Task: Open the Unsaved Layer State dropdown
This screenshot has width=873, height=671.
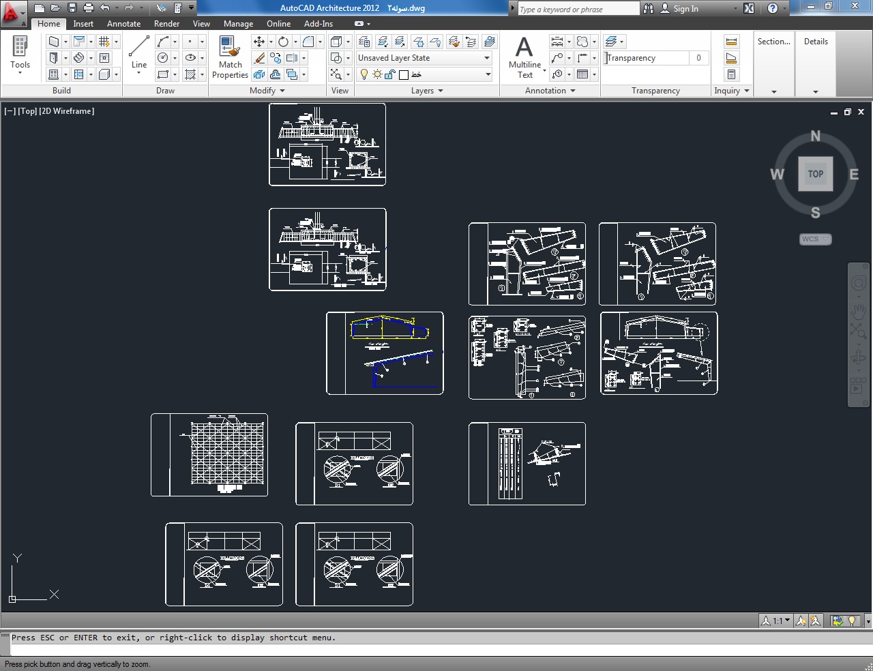Action: click(x=424, y=58)
